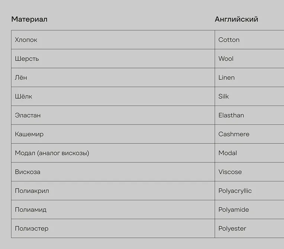Click the Шерсть material cell

point(113,58)
